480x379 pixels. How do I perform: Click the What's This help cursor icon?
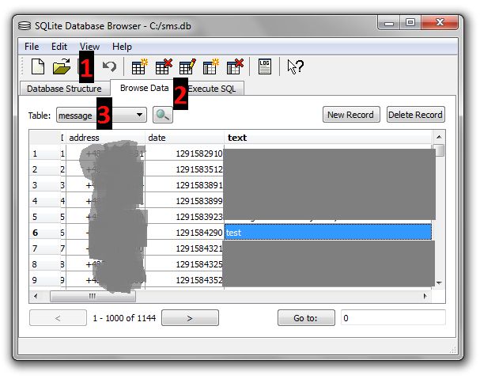[295, 66]
